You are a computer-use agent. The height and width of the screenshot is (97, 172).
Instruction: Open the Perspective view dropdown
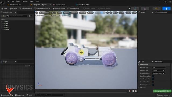pyautogui.click(x=44, y=13)
